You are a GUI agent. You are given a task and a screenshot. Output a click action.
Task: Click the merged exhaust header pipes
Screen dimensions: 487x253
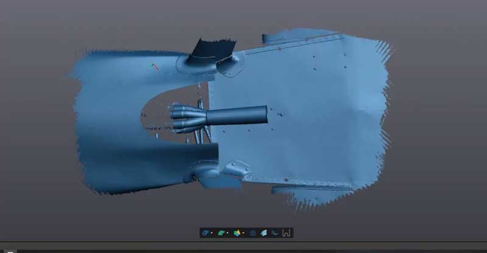186,117
